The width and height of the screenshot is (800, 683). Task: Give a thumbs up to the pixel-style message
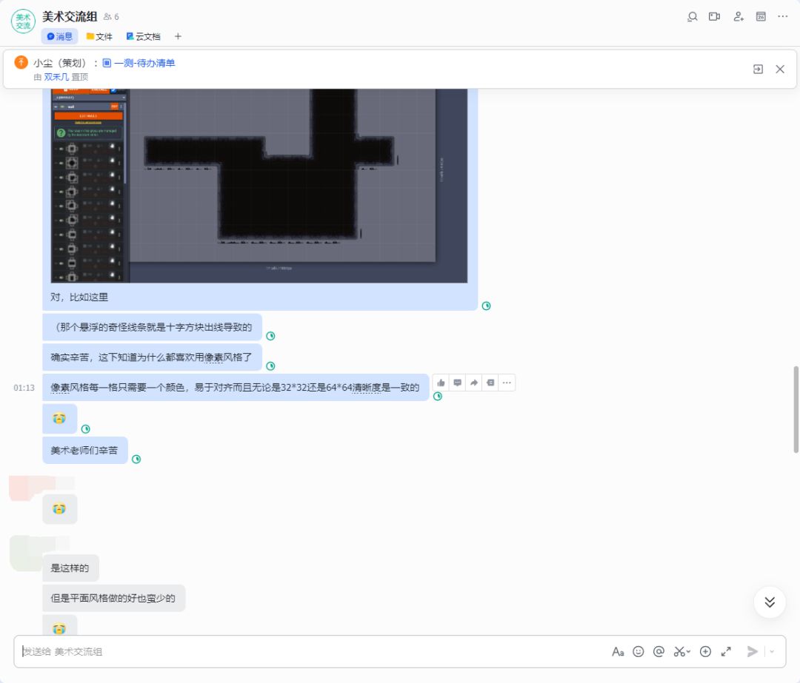[441, 383]
